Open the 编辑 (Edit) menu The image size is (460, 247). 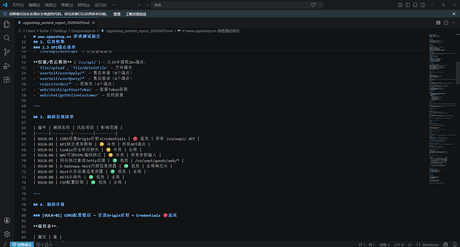click(x=34, y=5)
